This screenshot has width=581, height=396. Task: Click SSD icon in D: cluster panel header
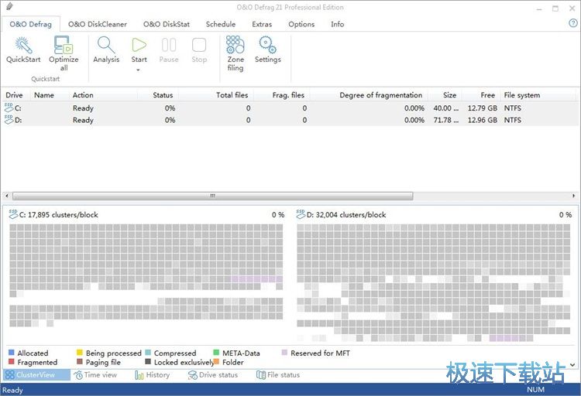(301, 214)
